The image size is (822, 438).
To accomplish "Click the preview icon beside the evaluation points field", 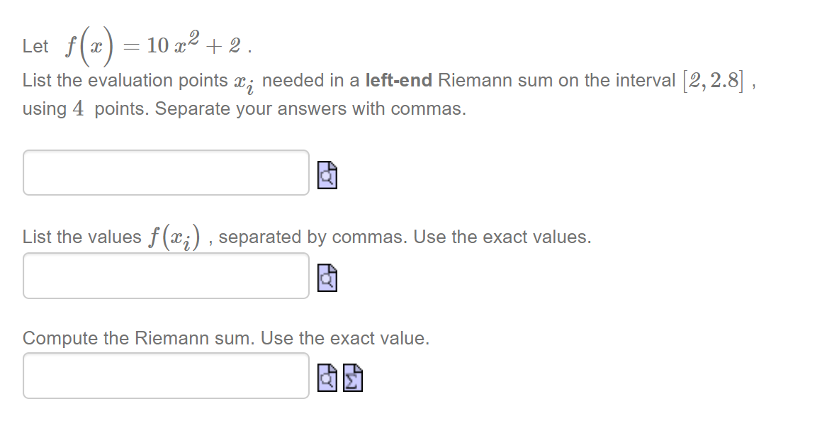I will click(327, 175).
